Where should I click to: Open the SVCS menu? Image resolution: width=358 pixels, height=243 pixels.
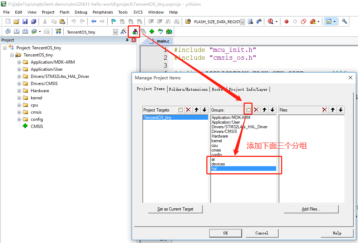138,12
